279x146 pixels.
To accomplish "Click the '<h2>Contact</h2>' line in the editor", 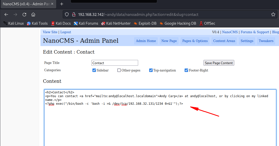I will click(x=60, y=92).
